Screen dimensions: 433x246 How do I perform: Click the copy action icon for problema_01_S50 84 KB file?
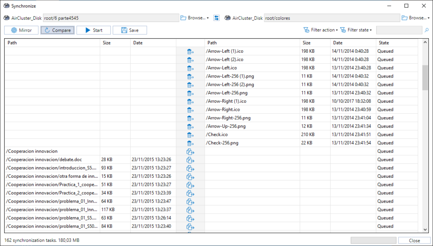pyautogui.click(x=190, y=227)
